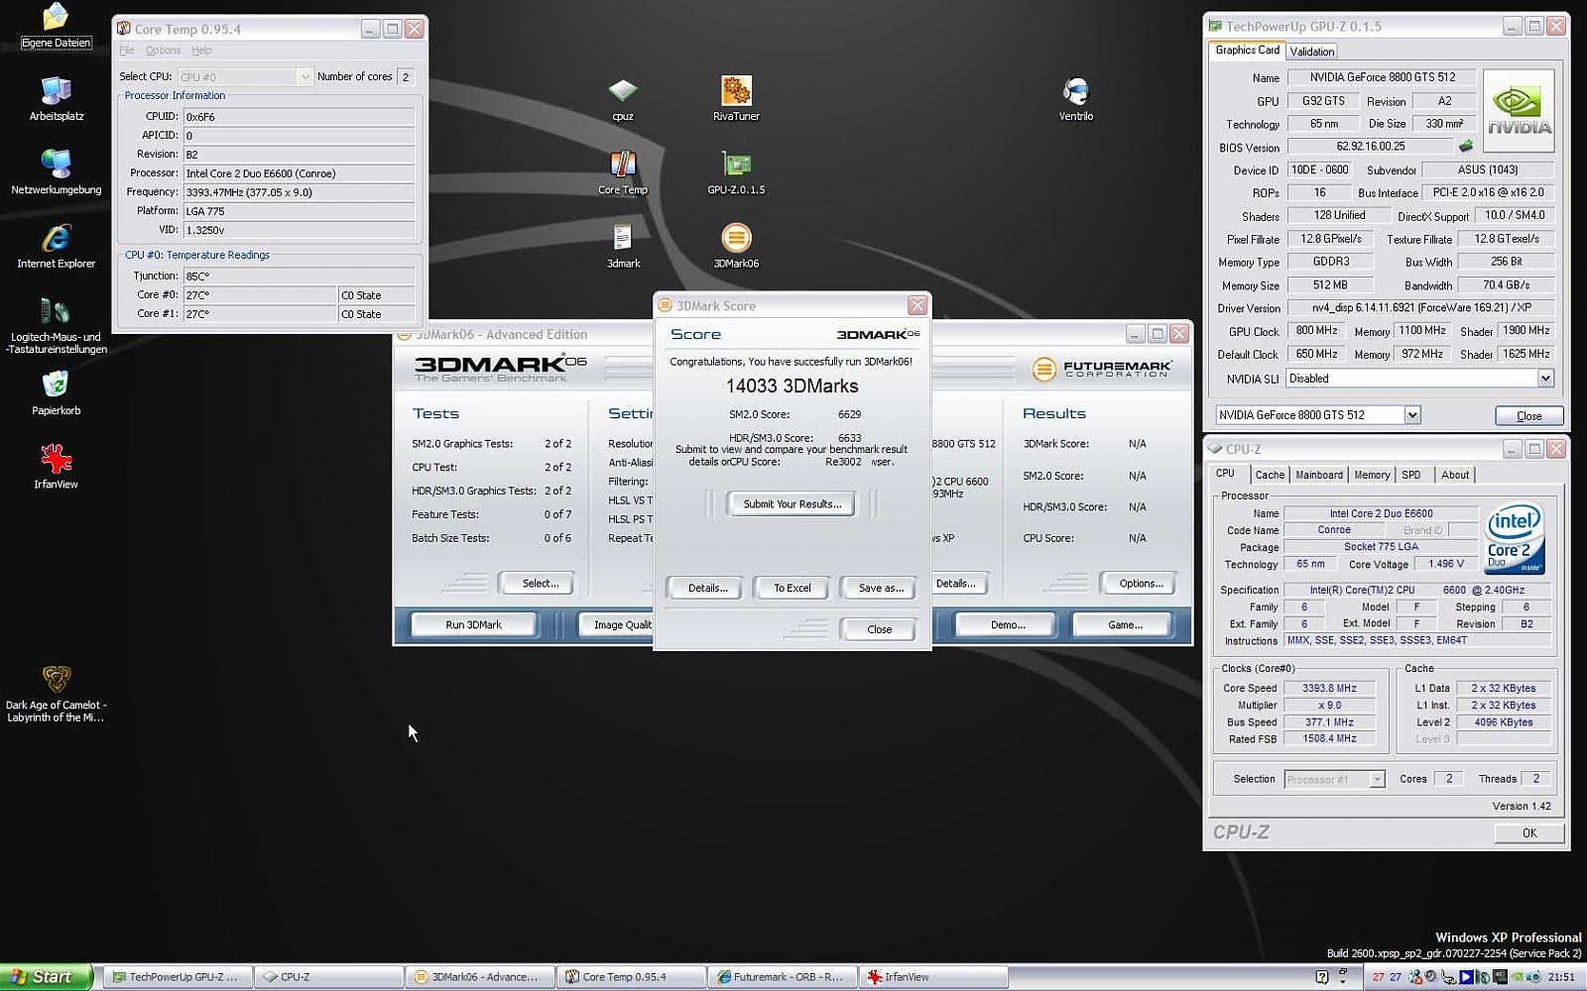The height and width of the screenshot is (991, 1587).
Task: Expand the Select CPU dropdown in Core Temp
Action: [305, 76]
